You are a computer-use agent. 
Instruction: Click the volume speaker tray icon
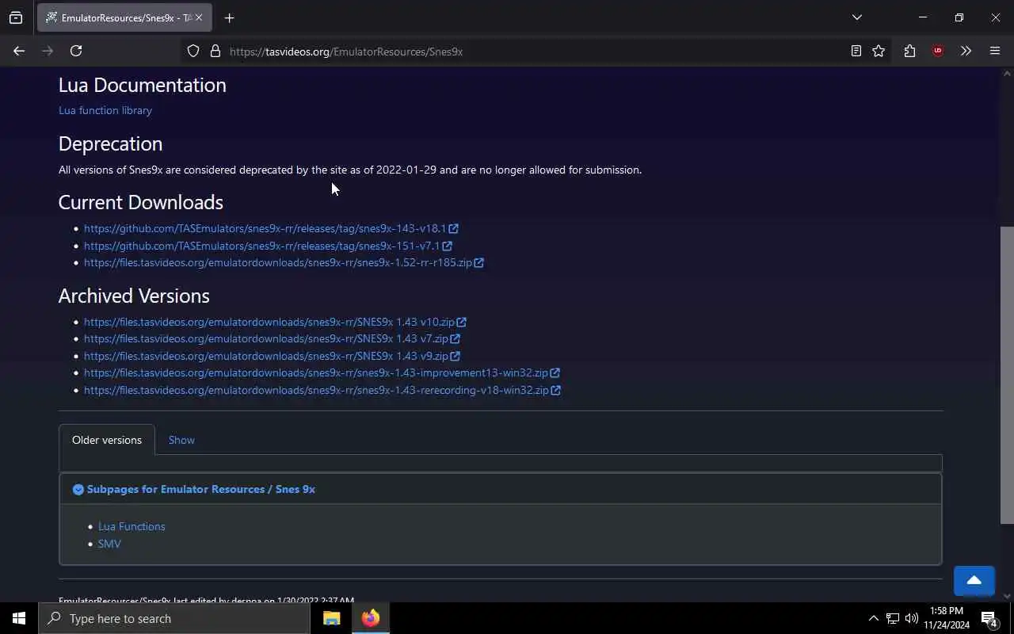pos(912,618)
